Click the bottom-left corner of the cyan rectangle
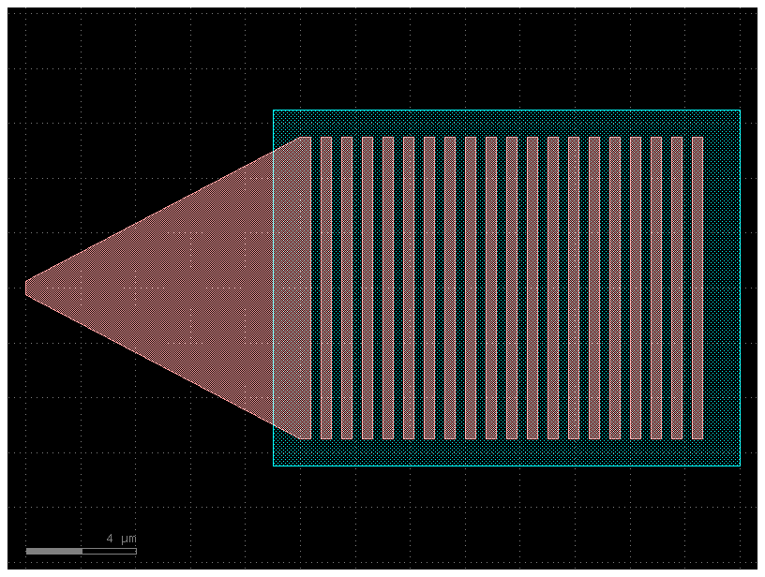Screen dimensions: 765x577 pos(273,466)
